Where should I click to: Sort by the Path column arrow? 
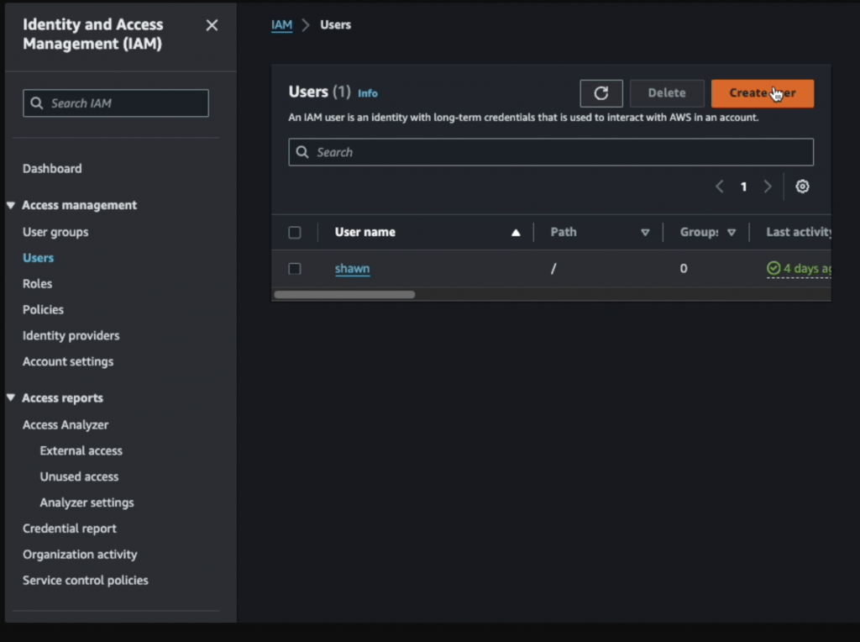(645, 233)
